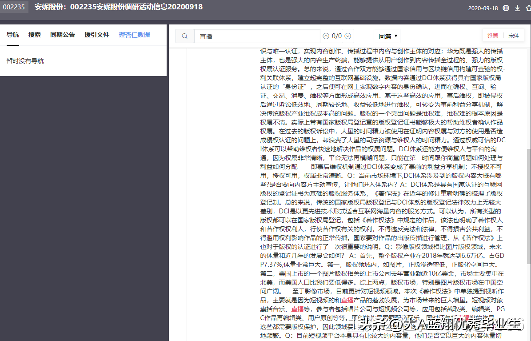Click the magnifier icon beside the search box
This screenshot has height=341, width=531.
(184, 35)
